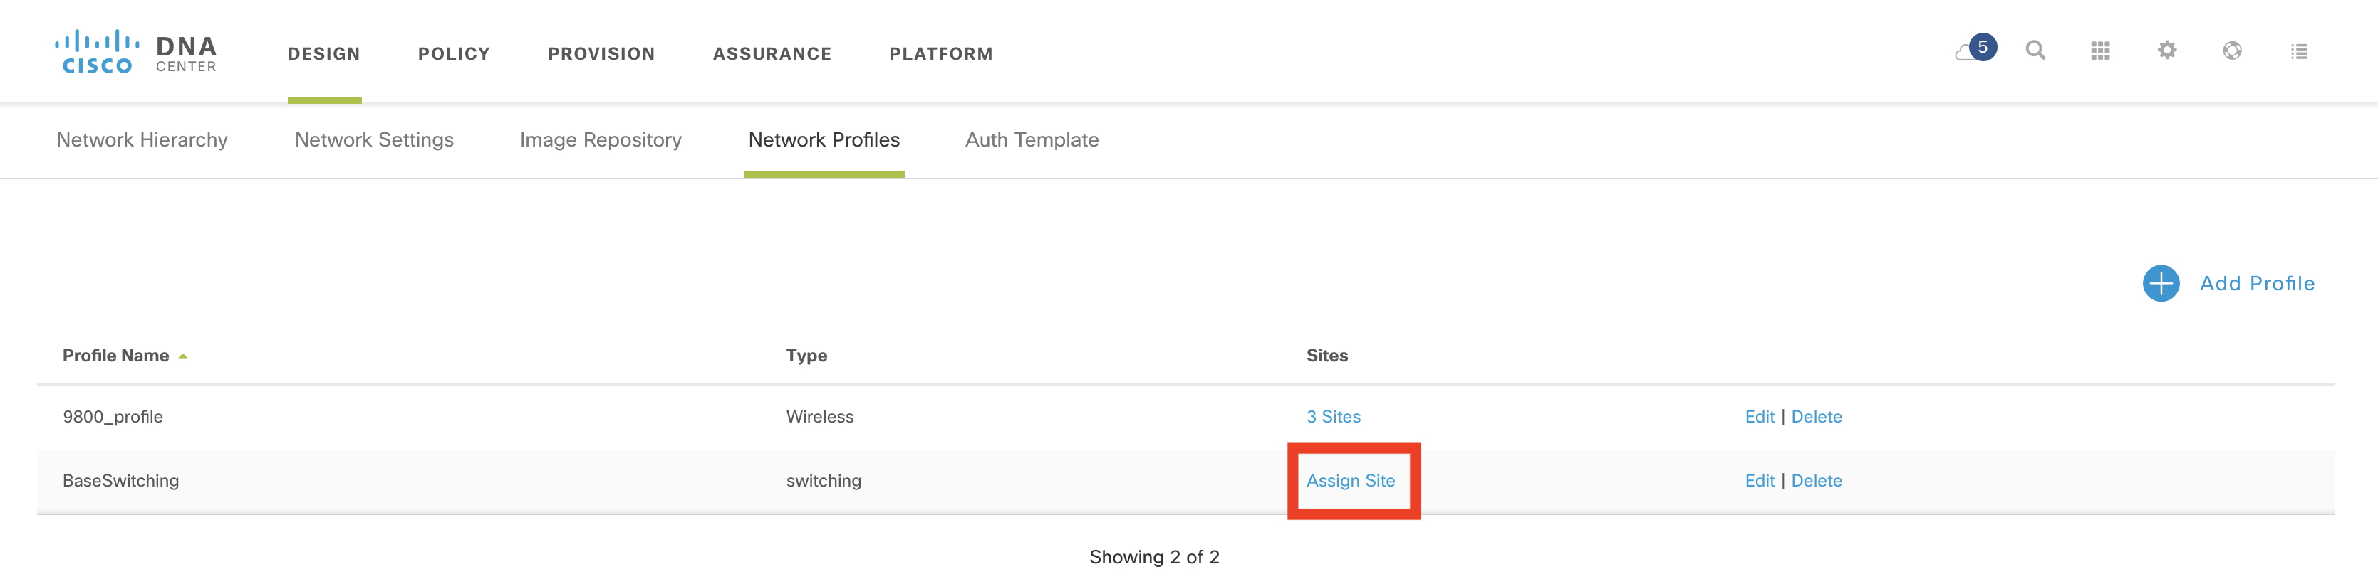Viewport: 2378px width, 579px height.
Task: Switch to Network Settings tab
Action: click(x=374, y=139)
